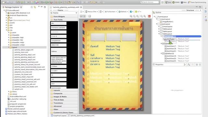Expand the Form Widgets palette category
This screenshot has height=117, width=208.
[x=64, y=17]
